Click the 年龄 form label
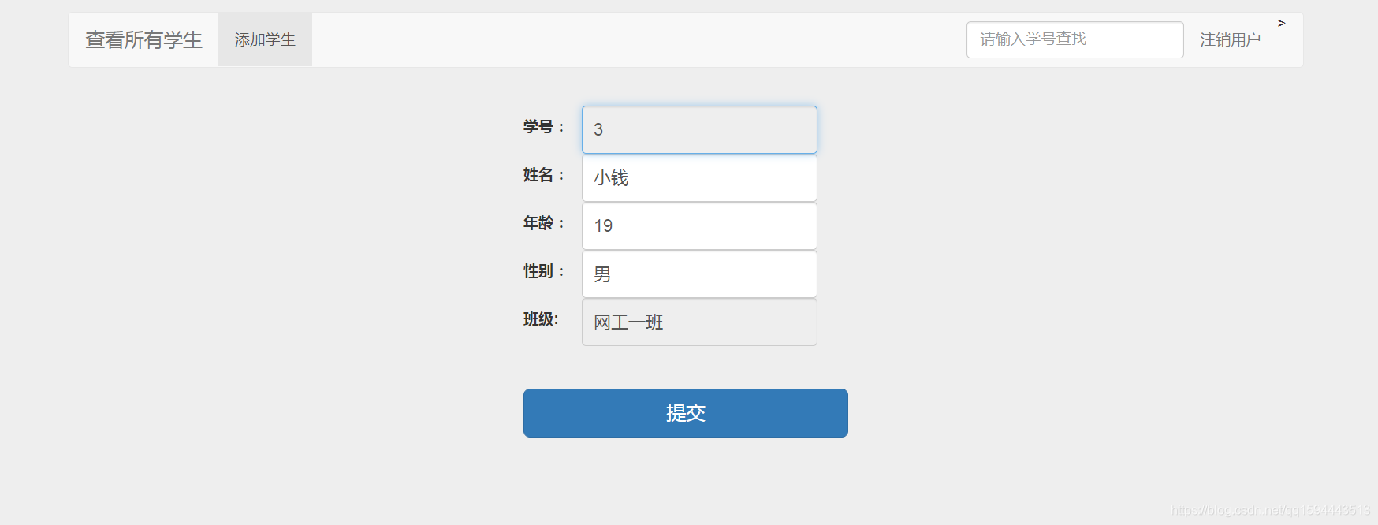The height and width of the screenshot is (525, 1378). point(542,224)
